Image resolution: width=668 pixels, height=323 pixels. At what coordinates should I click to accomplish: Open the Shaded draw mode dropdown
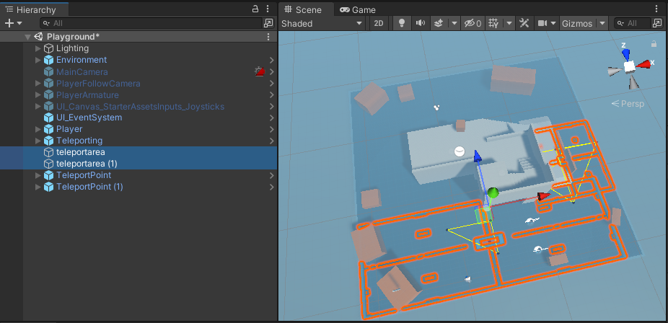tap(322, 23)
